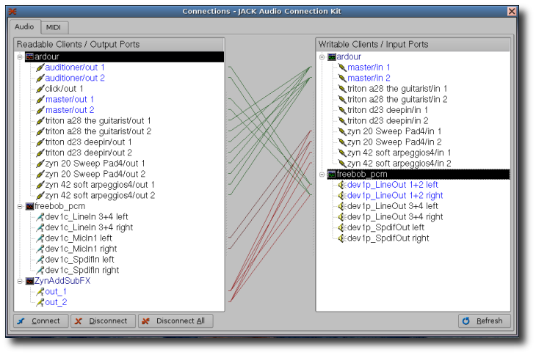Click Readable Clients / Output Ports header

pyautogui.click(x=119, y=44)
